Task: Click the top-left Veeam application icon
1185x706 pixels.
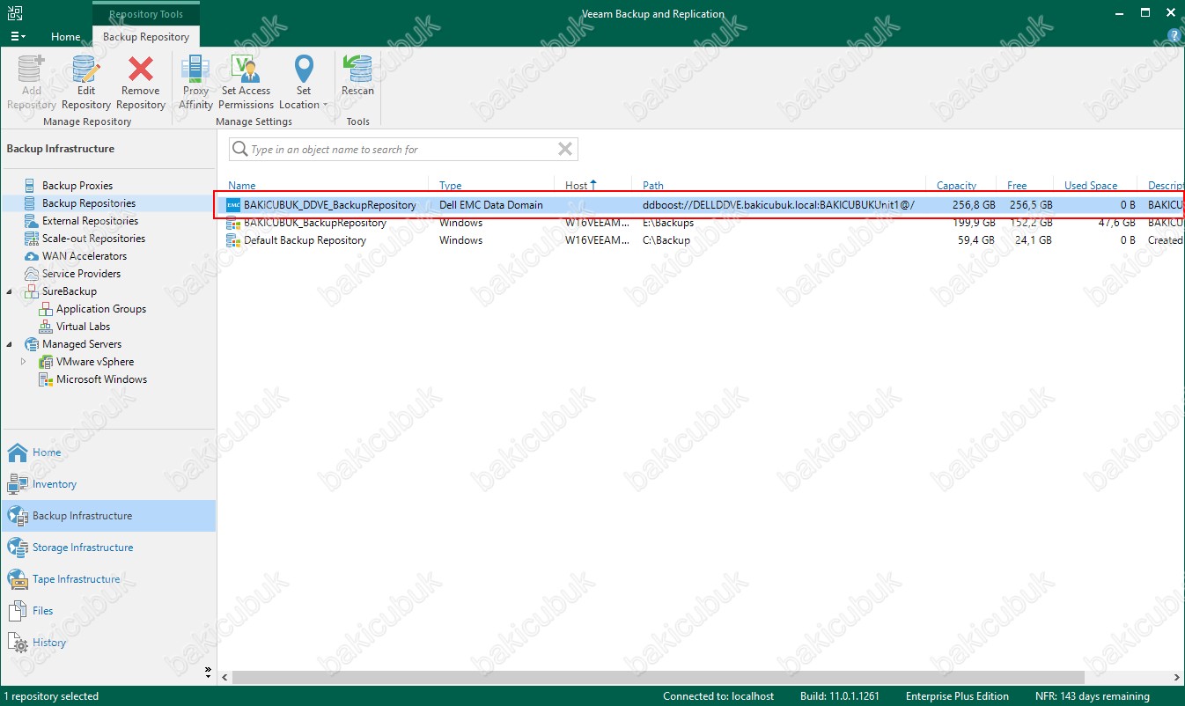Action: (x=15, y=14)
